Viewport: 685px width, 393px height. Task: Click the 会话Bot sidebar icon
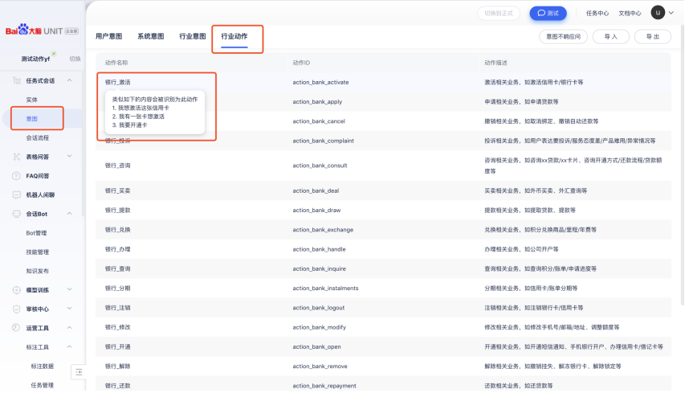17,214
